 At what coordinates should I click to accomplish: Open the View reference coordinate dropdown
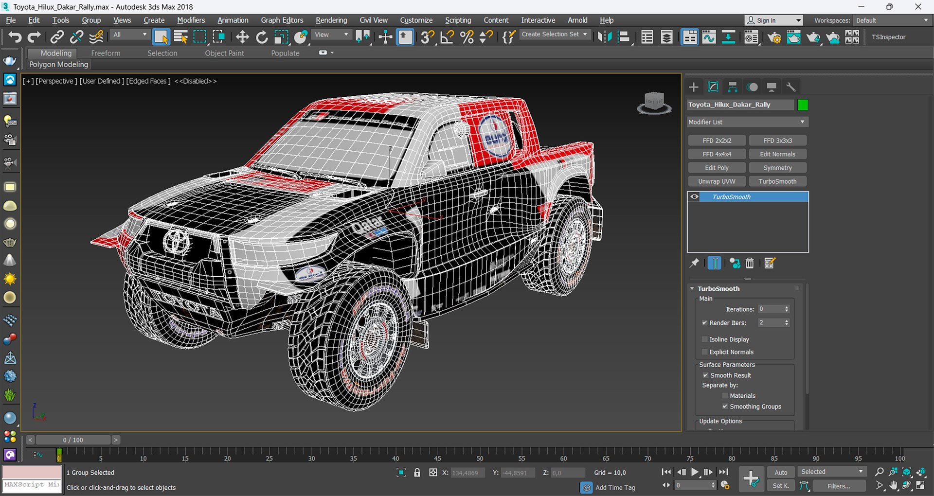click(x=332, y=35)
